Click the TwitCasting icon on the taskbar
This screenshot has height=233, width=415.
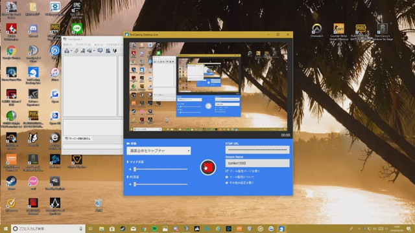coord(281,228)
